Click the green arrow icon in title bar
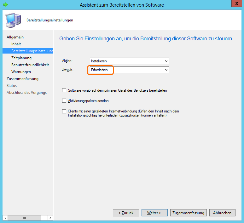The image size is (244, 223). click(5, 4)
